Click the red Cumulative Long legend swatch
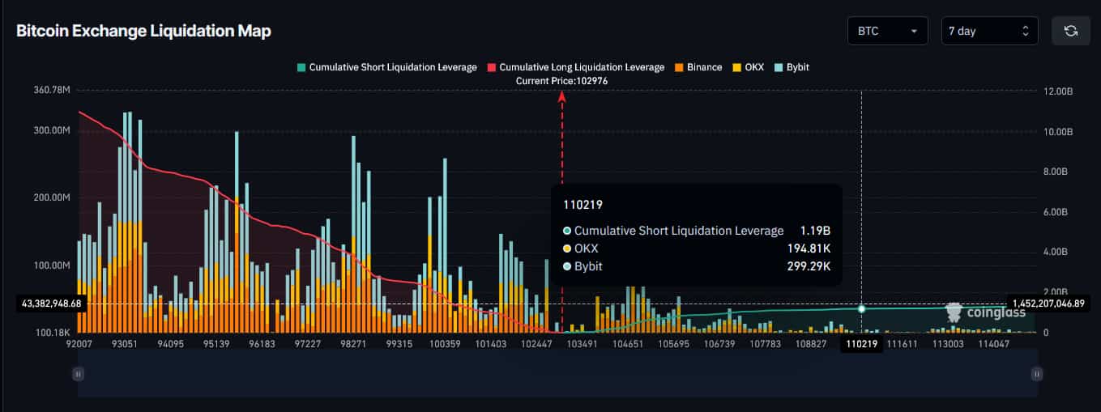 (x=492, y=67)
